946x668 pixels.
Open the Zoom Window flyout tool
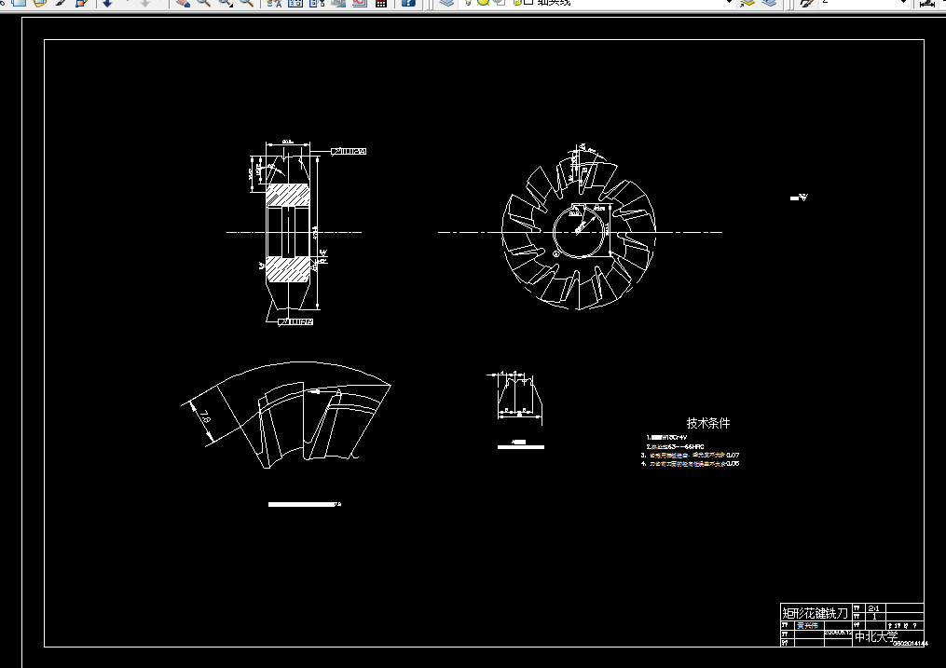coord(225,3)
